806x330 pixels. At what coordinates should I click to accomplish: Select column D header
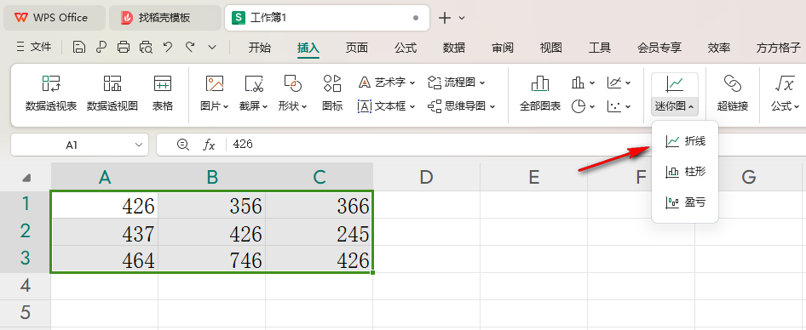pyautogui.click(x=426, y=178)
